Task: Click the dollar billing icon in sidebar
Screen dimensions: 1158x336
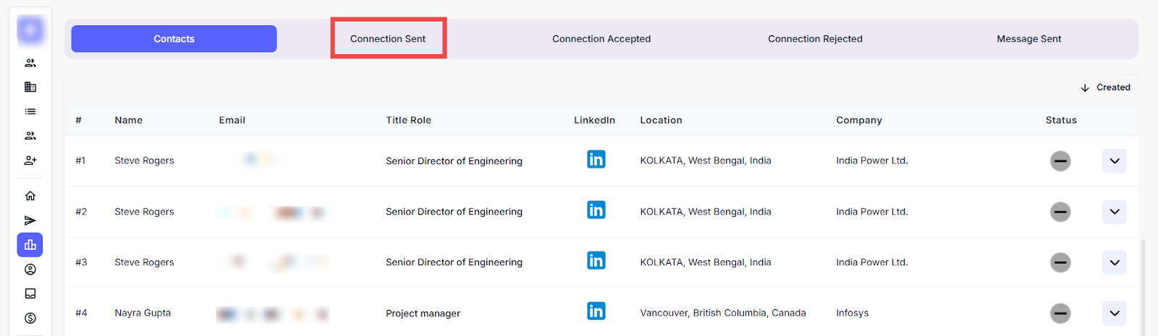Action: tap(30, 318)
